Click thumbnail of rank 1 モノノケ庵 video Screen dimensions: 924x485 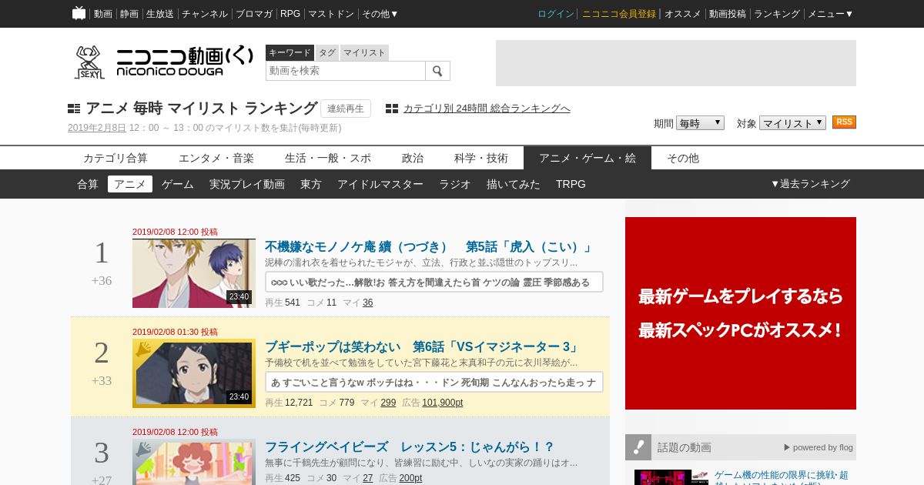point(194,273)
